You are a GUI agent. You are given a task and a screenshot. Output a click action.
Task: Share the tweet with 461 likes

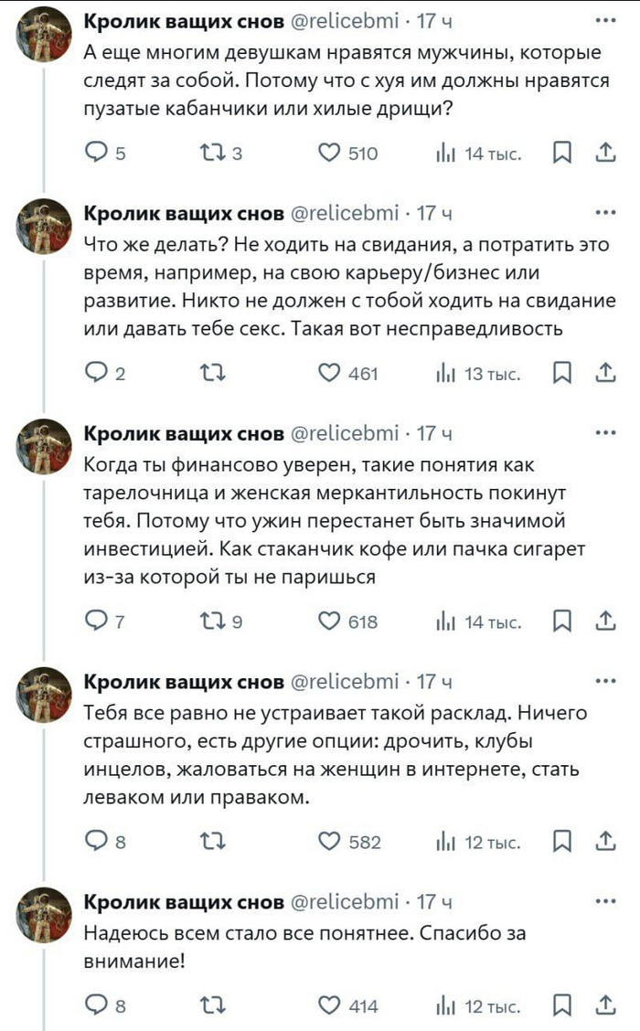[605, 373]
